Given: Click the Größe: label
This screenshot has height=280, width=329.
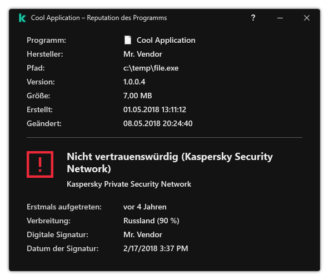Looking at the screenshot, I should 38,96.
